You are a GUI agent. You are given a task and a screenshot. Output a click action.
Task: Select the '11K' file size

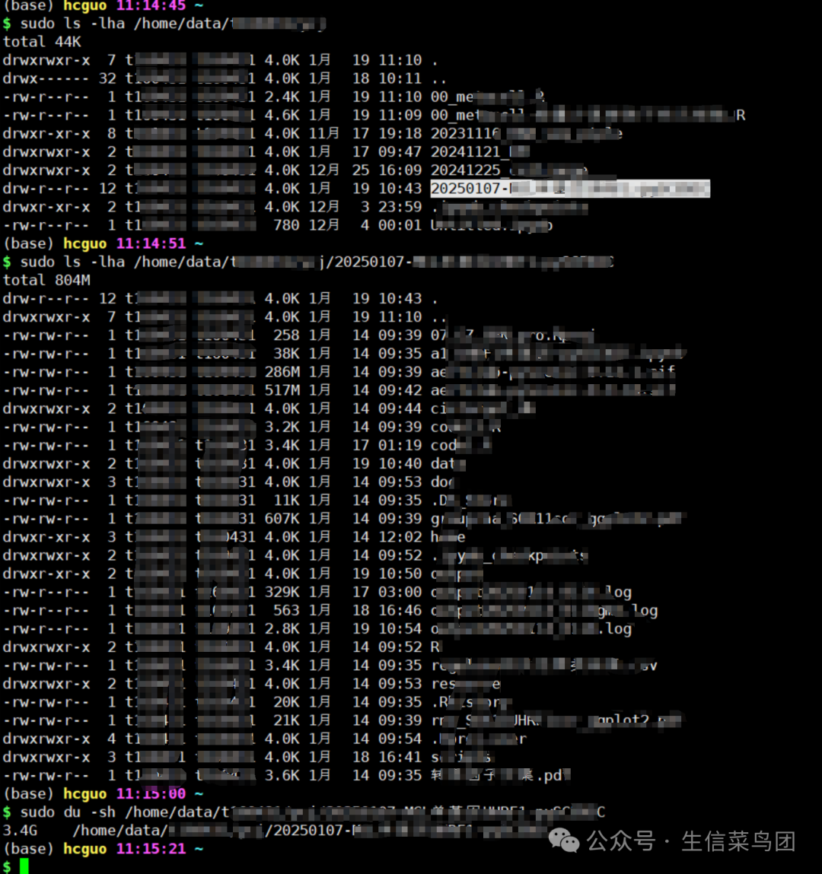[286, 501]
